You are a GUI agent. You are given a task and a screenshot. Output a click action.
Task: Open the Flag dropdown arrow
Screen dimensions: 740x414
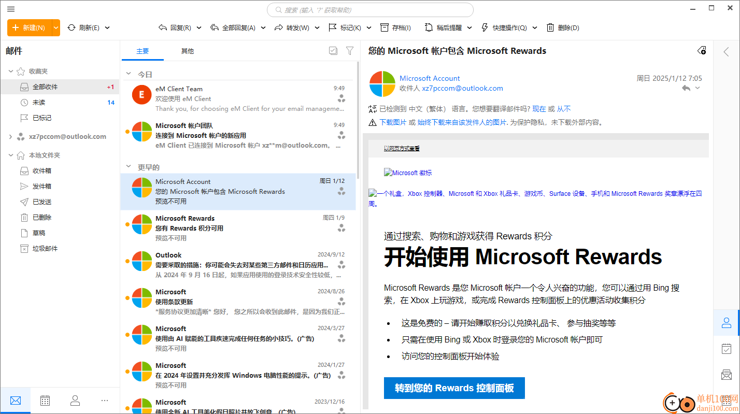[369, 28]
